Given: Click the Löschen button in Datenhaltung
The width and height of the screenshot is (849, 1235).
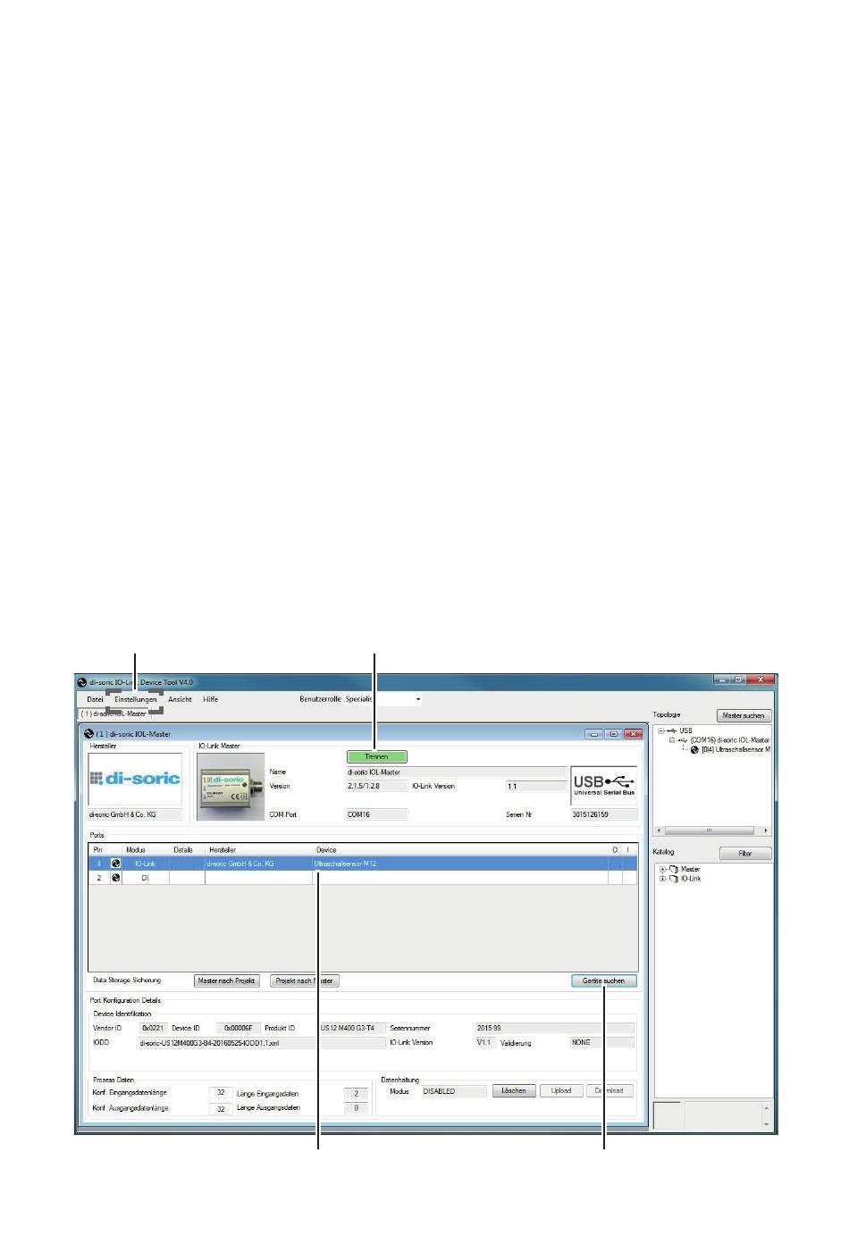Looking at the screenshot, I should [514, 1091].
